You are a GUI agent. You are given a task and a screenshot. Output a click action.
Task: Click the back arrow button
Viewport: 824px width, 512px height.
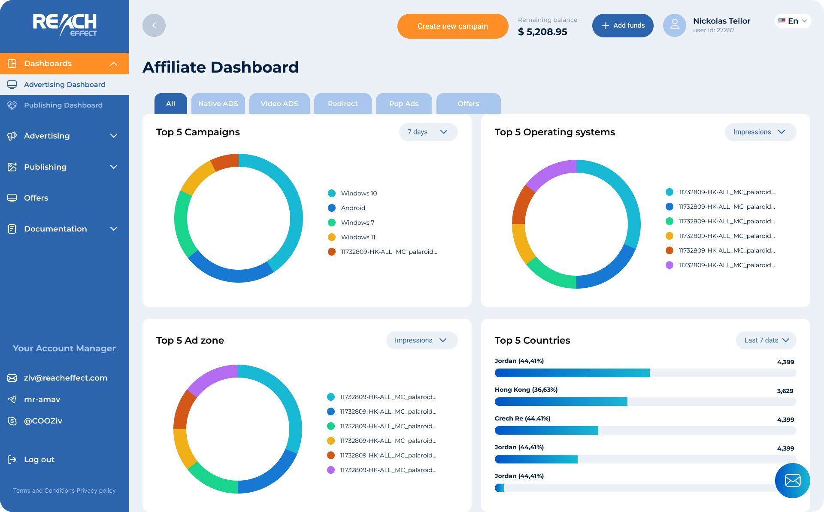coord(154,25)
